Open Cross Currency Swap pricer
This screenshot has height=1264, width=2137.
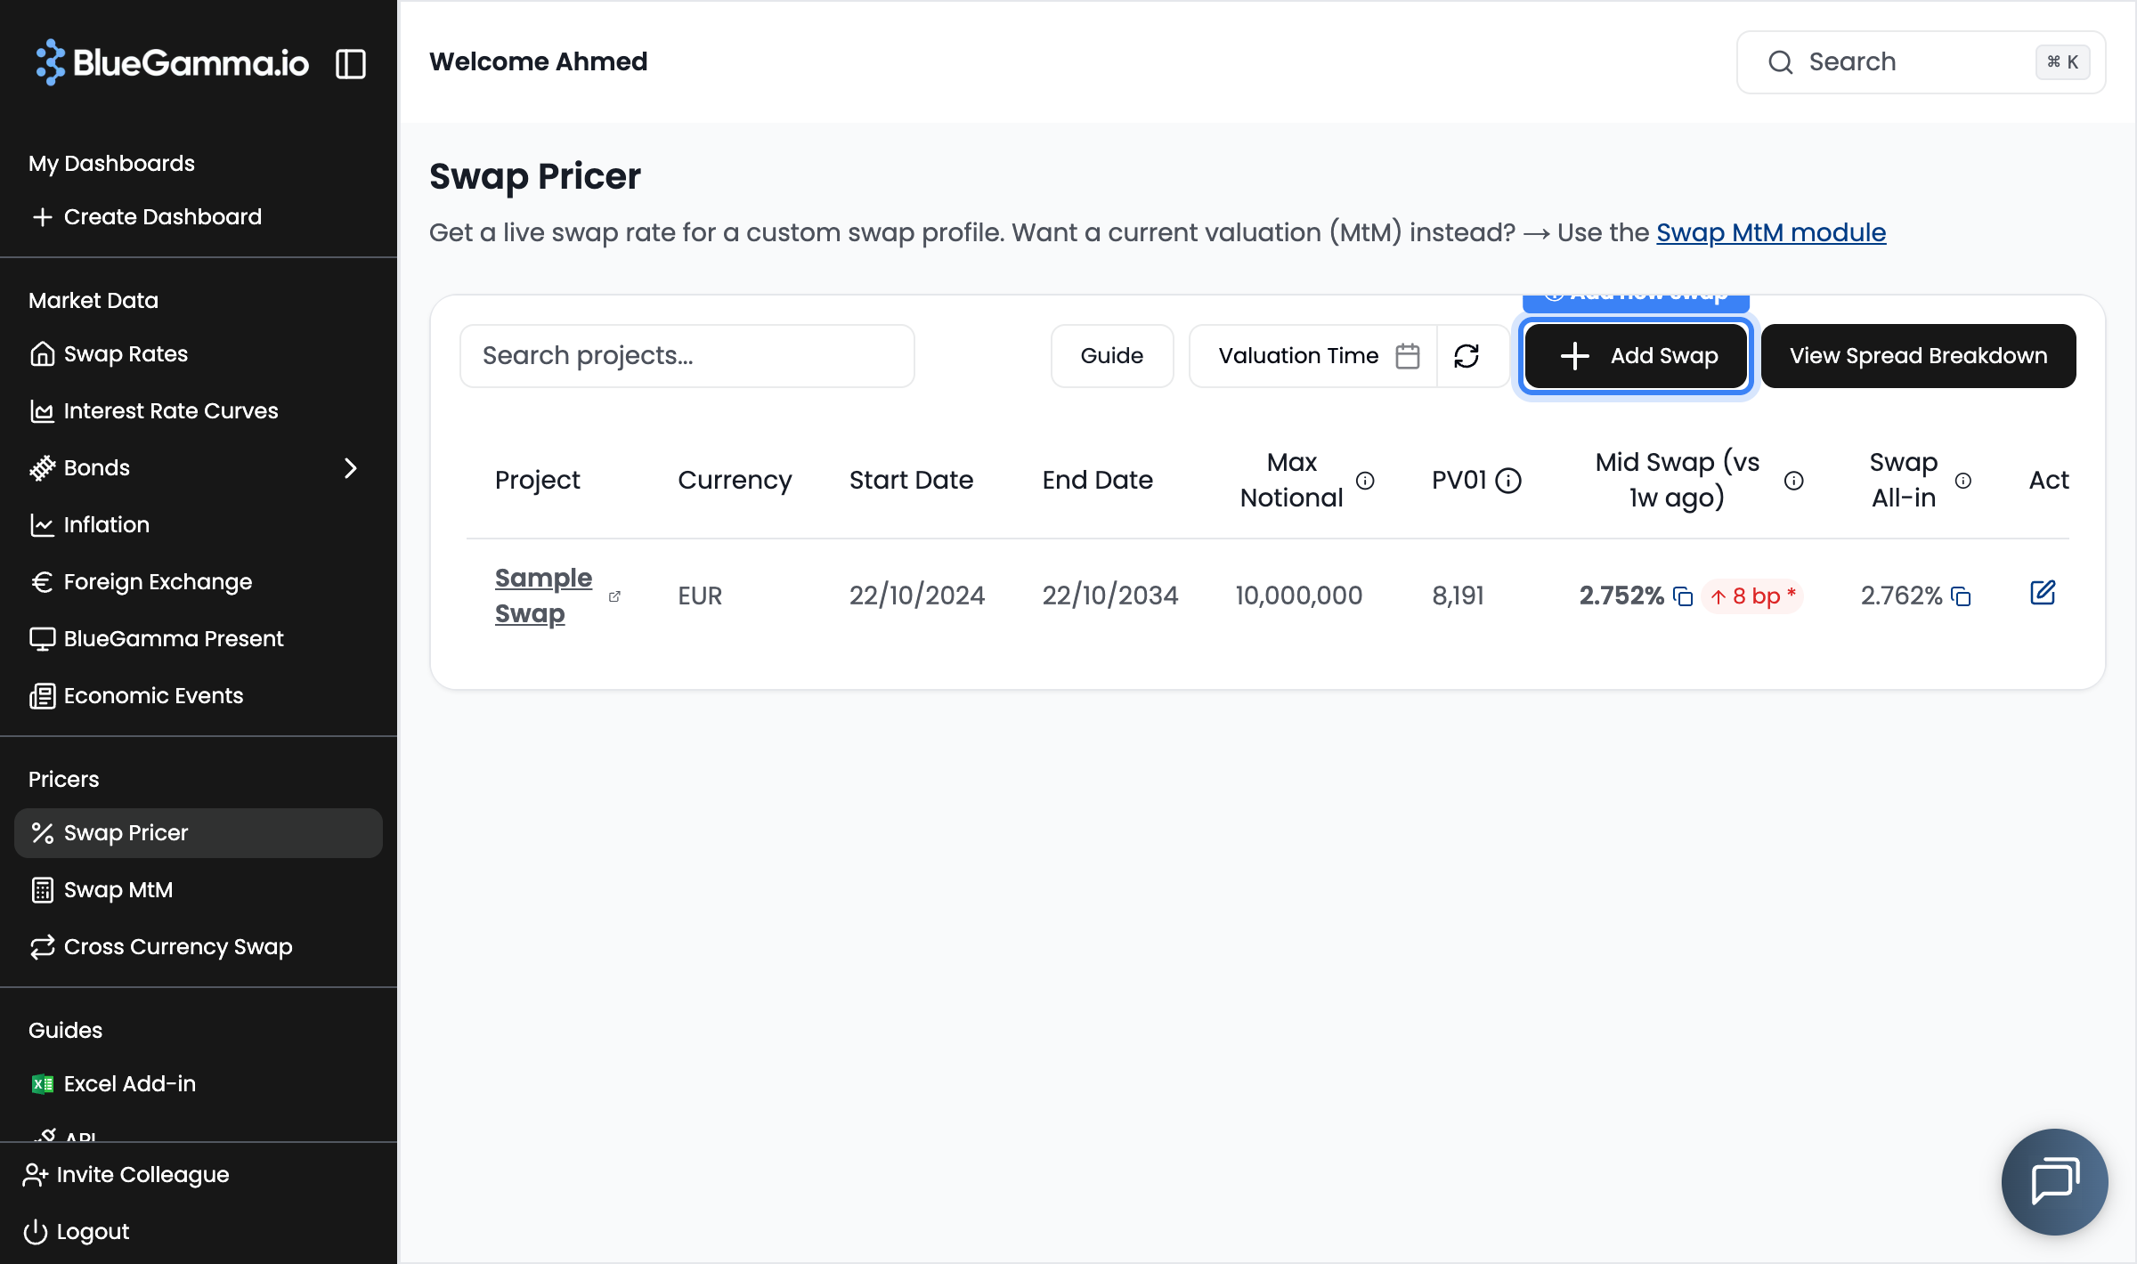177,946
